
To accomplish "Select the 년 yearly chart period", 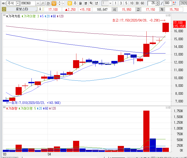I will pyautogui.click(x=97, y=3).
